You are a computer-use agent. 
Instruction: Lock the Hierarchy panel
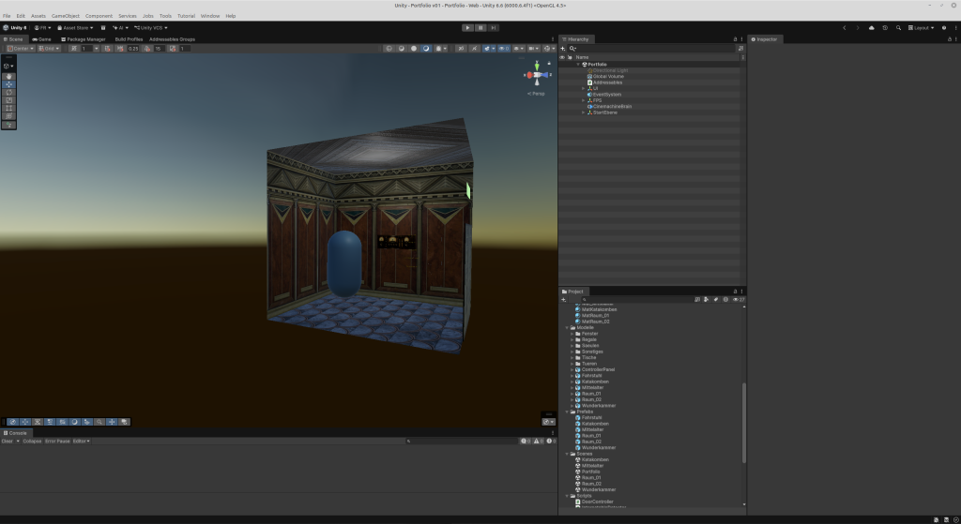pos(736,39)
